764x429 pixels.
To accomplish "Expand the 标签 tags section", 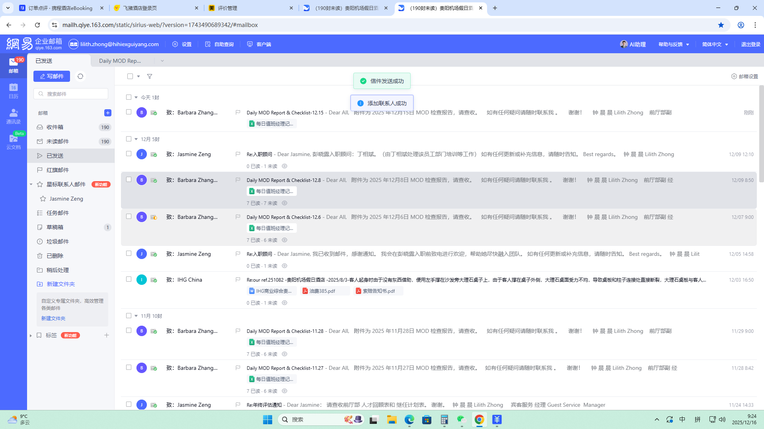I will [x=31, y=336].
